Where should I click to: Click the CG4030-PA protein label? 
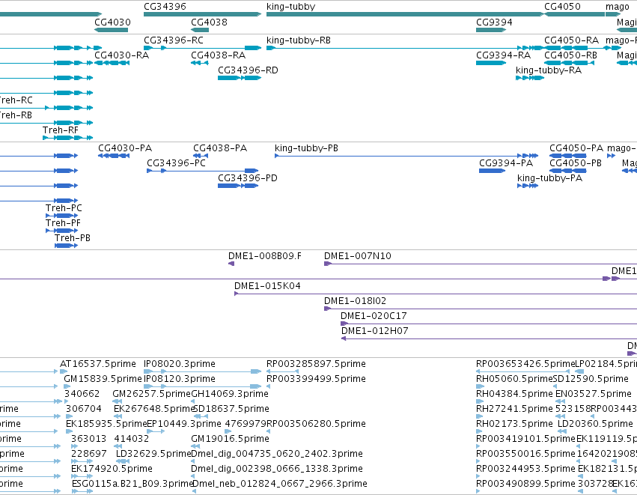click(125, 148)
